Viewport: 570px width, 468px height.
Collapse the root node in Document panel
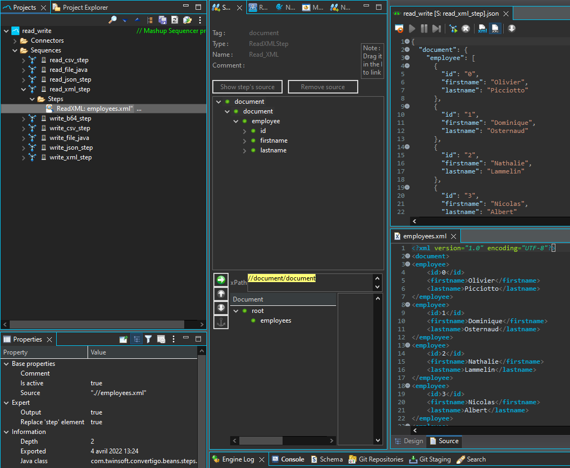[235, 310]
